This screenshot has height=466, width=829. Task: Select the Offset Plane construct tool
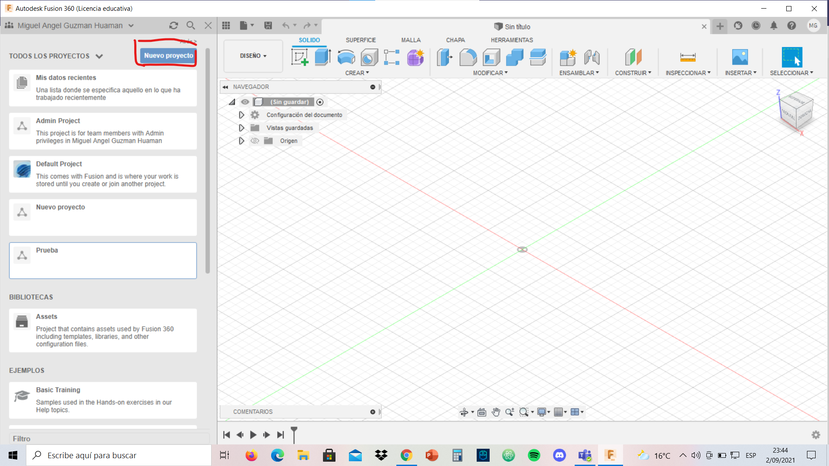pos(633,57)
